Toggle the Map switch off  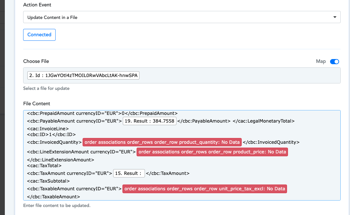(x=334, y=62)
